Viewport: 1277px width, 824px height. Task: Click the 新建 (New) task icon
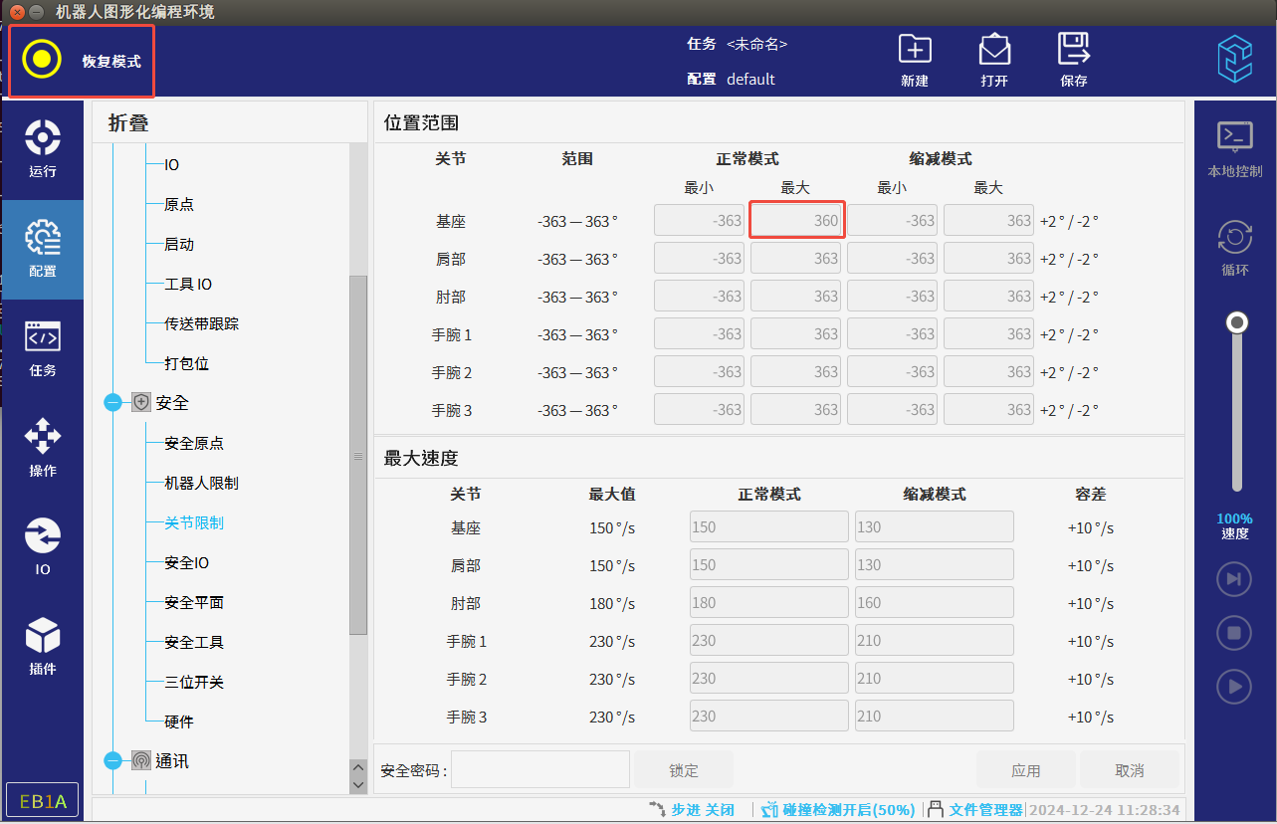(914, 51)
